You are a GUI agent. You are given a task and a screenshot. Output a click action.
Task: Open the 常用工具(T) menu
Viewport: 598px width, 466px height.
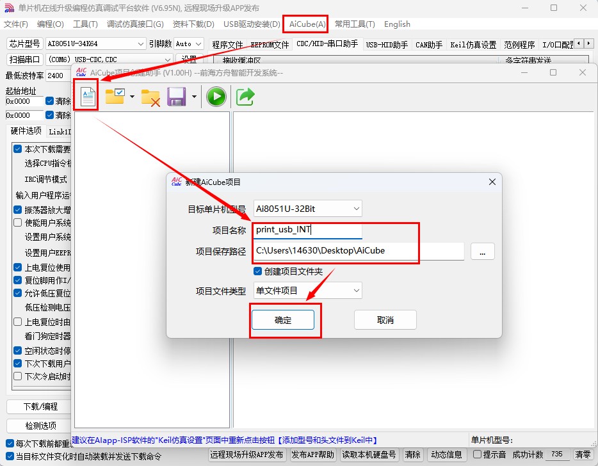[355, 24]
